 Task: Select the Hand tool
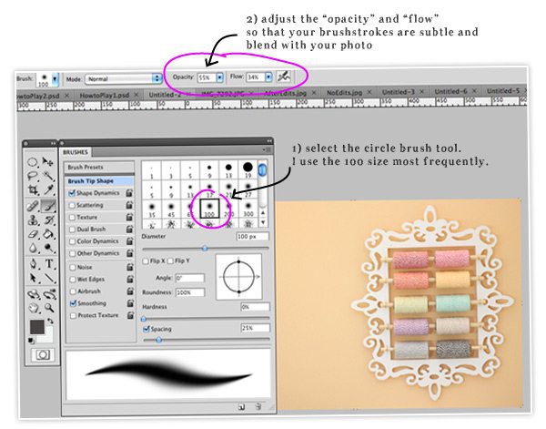(34, 309)
